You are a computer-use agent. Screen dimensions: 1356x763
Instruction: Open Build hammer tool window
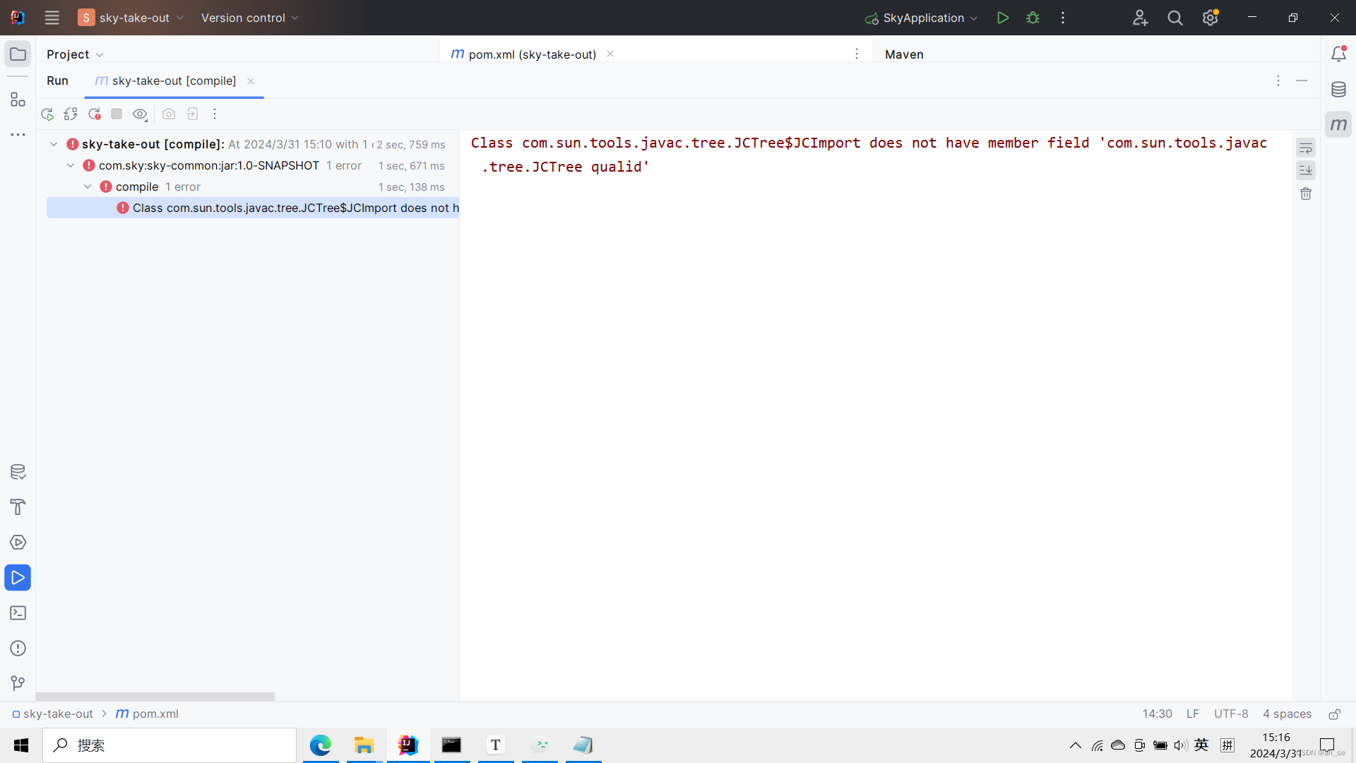18,507
